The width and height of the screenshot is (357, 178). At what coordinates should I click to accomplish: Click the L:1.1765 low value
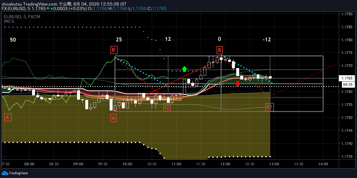[x=137, y=8]
